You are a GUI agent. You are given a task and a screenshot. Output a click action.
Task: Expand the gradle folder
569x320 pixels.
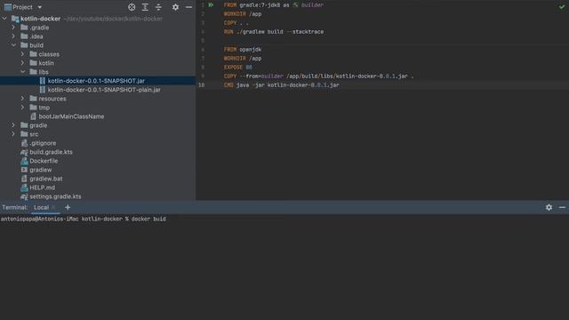pos(13,125)
